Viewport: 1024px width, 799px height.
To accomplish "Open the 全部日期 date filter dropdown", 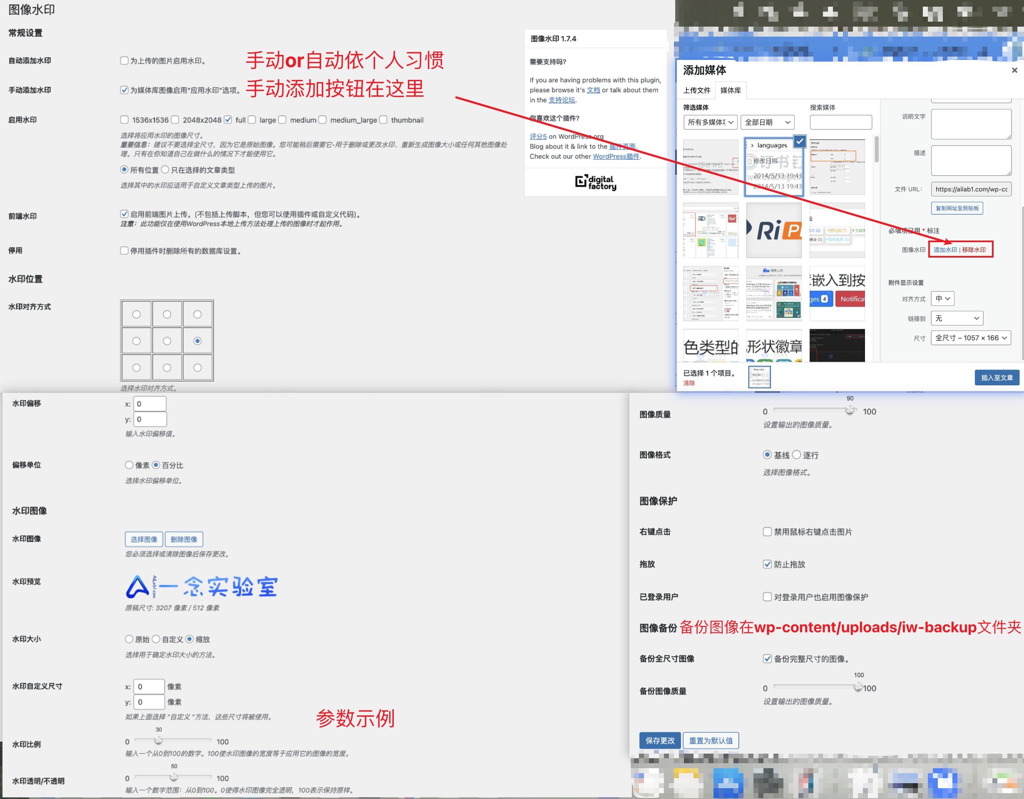I will tap(767, 122).
